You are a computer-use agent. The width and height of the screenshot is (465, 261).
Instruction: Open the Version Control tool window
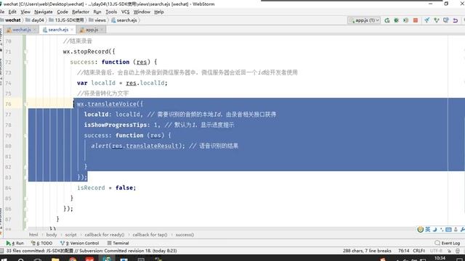coord(79,244)
